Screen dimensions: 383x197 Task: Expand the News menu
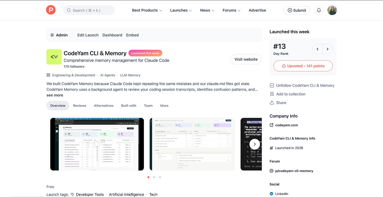coord(207,10)
